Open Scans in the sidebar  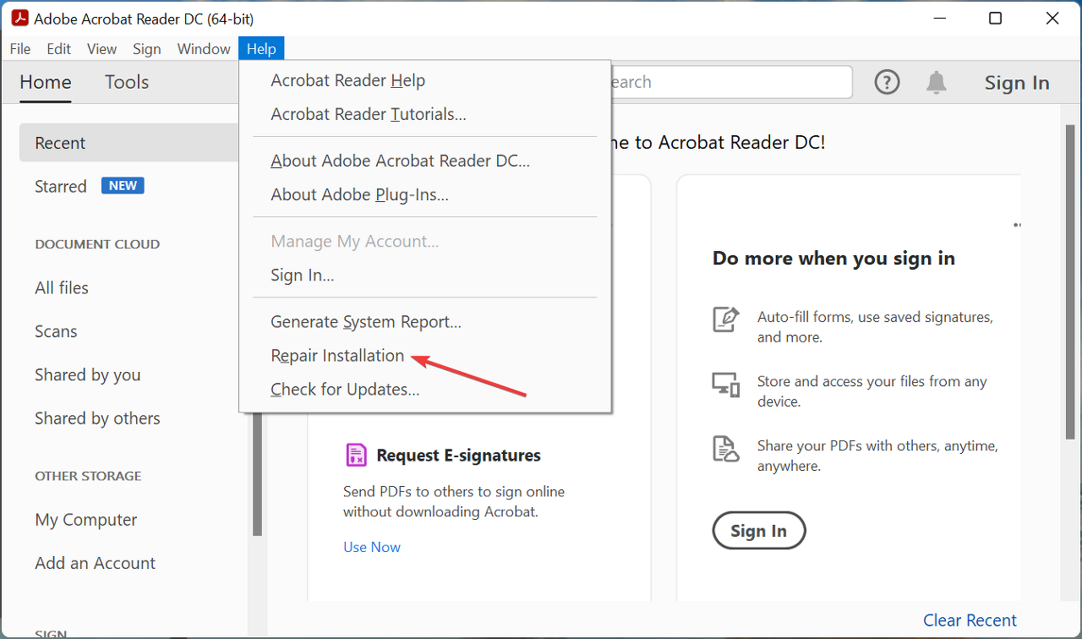(56, 331)
